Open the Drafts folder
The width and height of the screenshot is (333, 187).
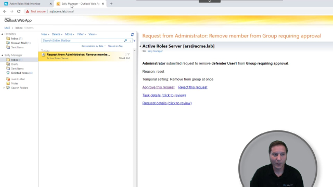coord(15,64)
